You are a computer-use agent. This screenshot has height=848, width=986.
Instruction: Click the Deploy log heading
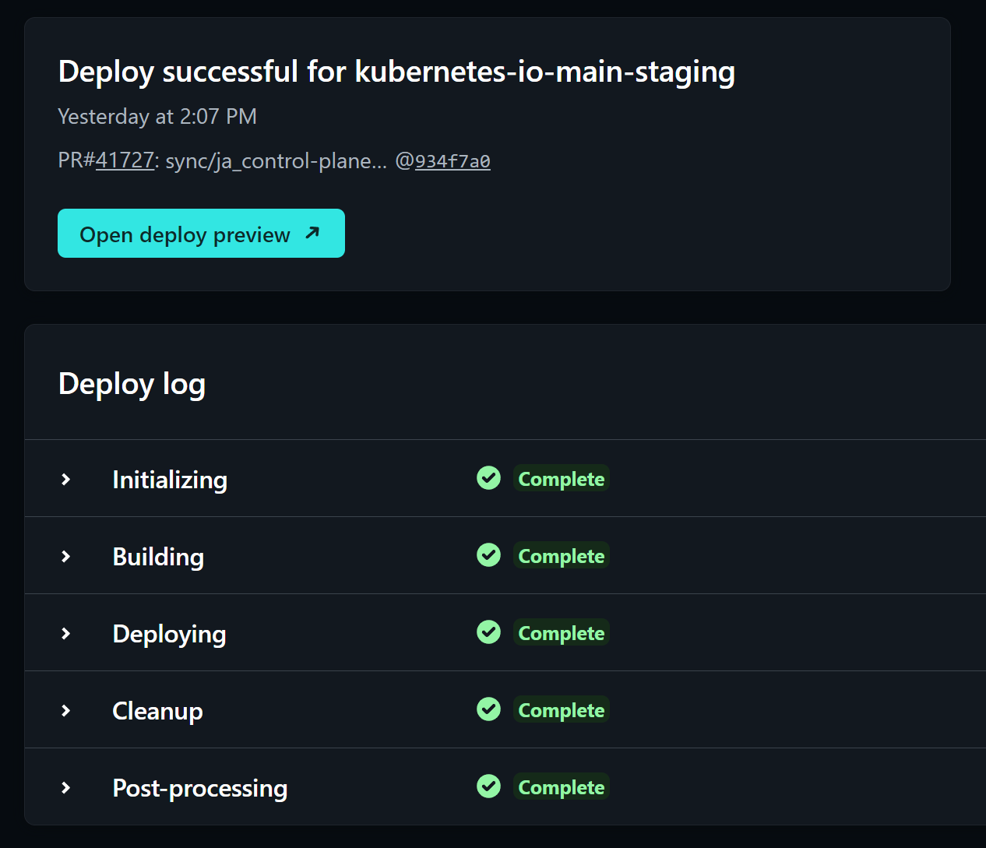coord(132,384)
